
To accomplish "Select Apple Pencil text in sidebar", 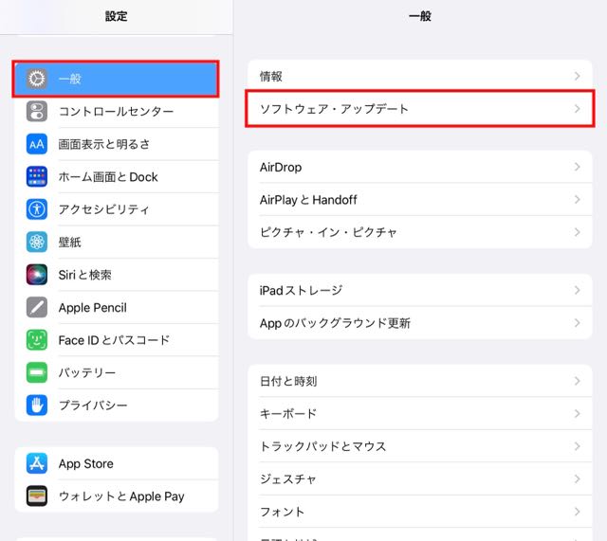I will pos(93,307).
